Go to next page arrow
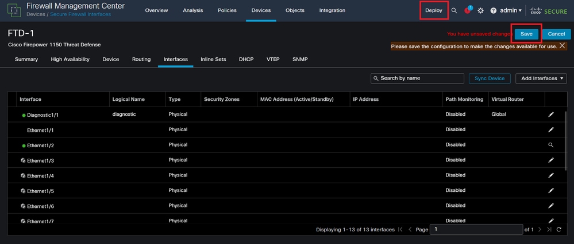This screenshot has height=244, width=574. point(540,230)
